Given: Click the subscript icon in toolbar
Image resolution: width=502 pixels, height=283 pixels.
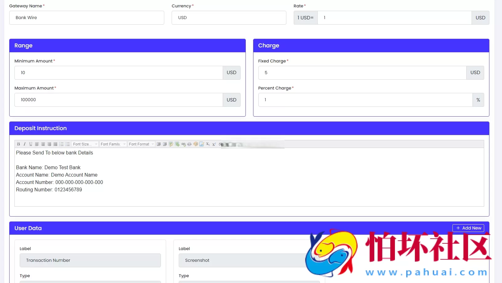Looking at the screenshot, I should pyautogui.click(x=208, y=144).
